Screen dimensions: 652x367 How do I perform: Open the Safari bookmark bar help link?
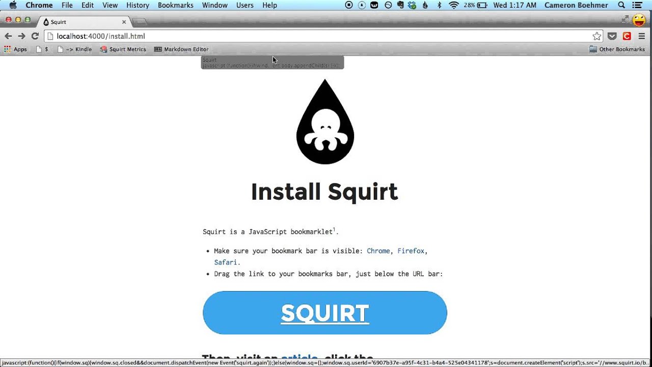click(x=226, y=262)
